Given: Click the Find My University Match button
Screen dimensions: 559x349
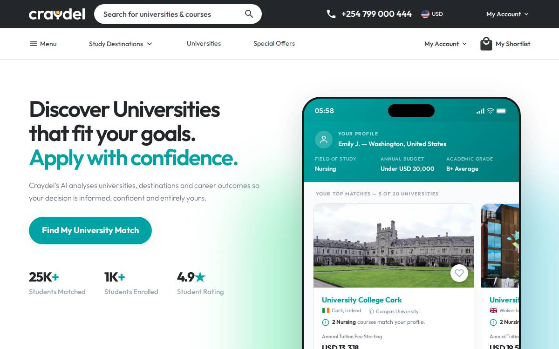Looking at the screenshot, I should tap(90, 230).
